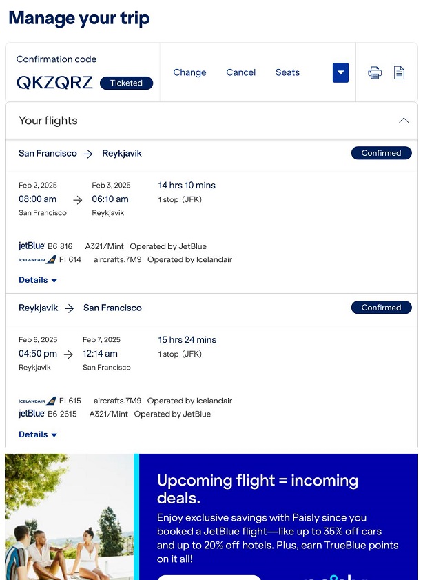
Task: Click the JetBlue logo beside B6 816
Action: click(x=32, y=246)
